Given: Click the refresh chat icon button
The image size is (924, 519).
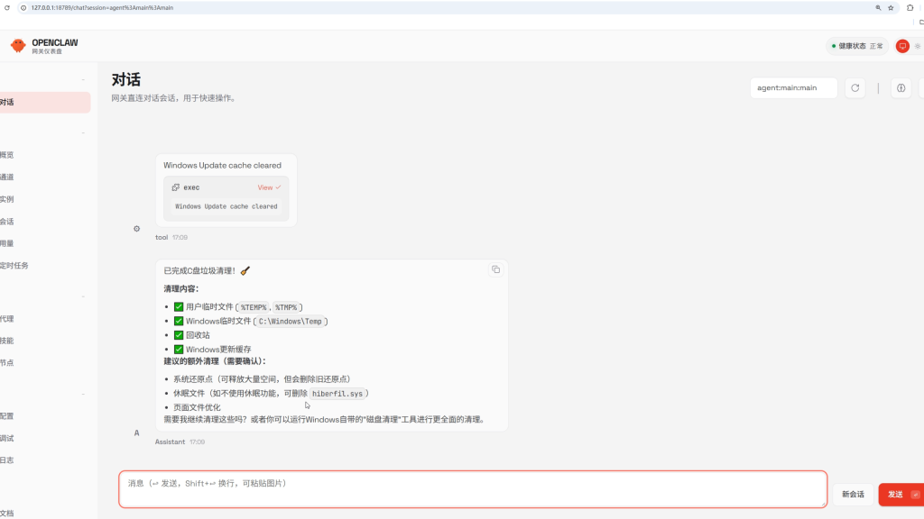Looking at the screenshot, I should pyautogui.click(x=855, y=88).
